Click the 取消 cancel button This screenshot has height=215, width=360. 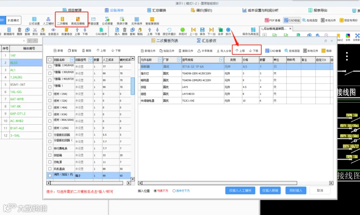[x=320, y=191]
